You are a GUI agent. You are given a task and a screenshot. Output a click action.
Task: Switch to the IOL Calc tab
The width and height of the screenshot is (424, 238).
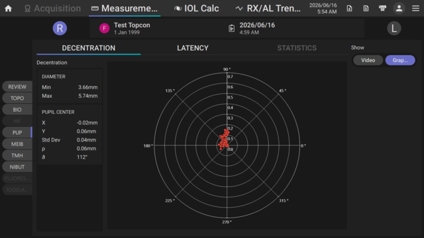(197, 9)
